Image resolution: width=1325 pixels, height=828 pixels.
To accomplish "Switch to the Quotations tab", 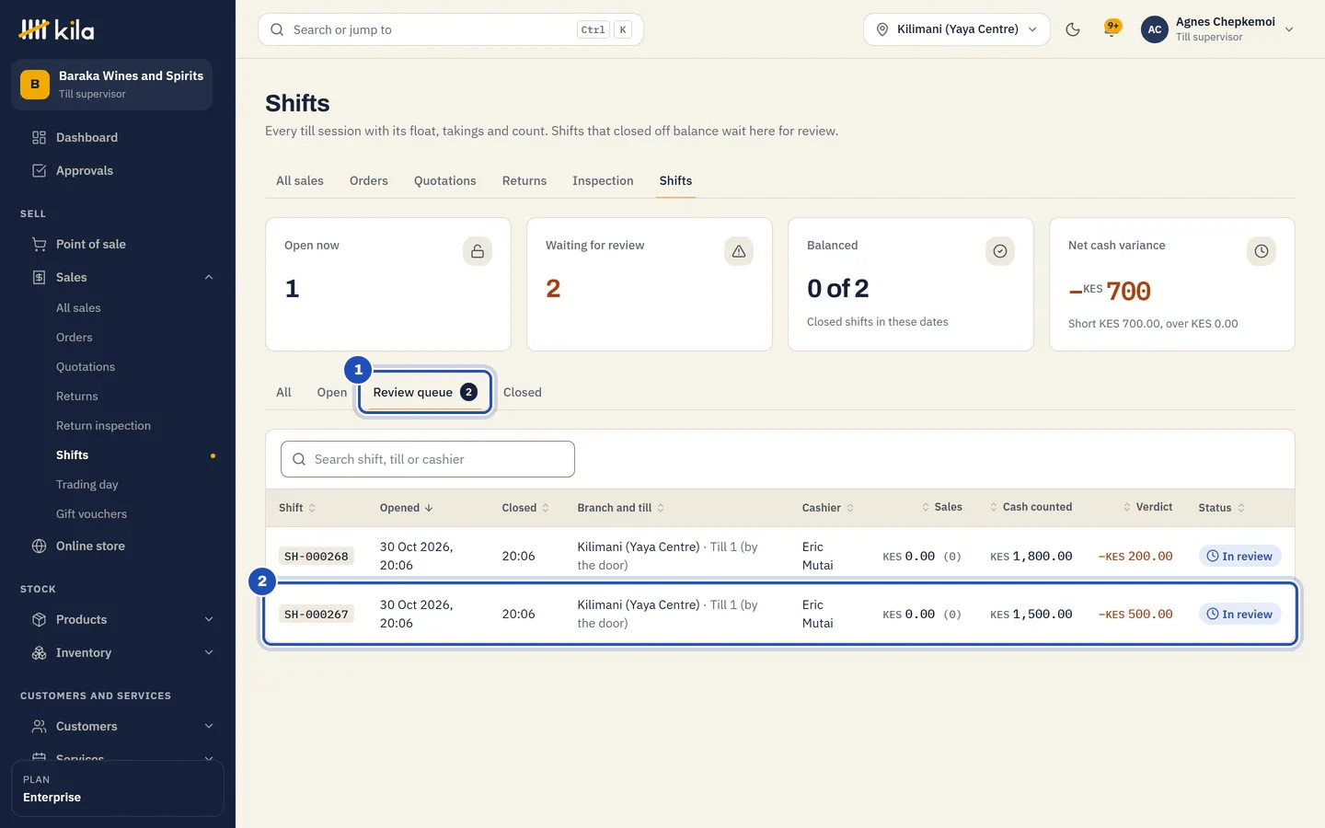I will tap(445, 180).
